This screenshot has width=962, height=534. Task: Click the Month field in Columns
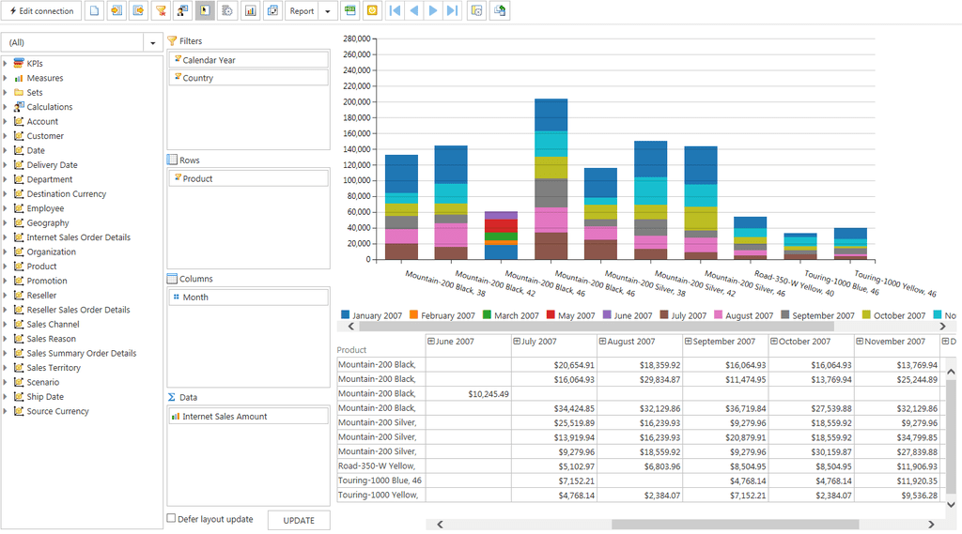point(248,297)
